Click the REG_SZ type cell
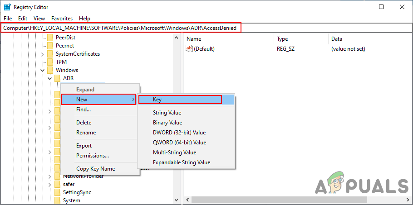Image resolution: width=413 pixels, height=205 pixels. click(x=286, y=49)
